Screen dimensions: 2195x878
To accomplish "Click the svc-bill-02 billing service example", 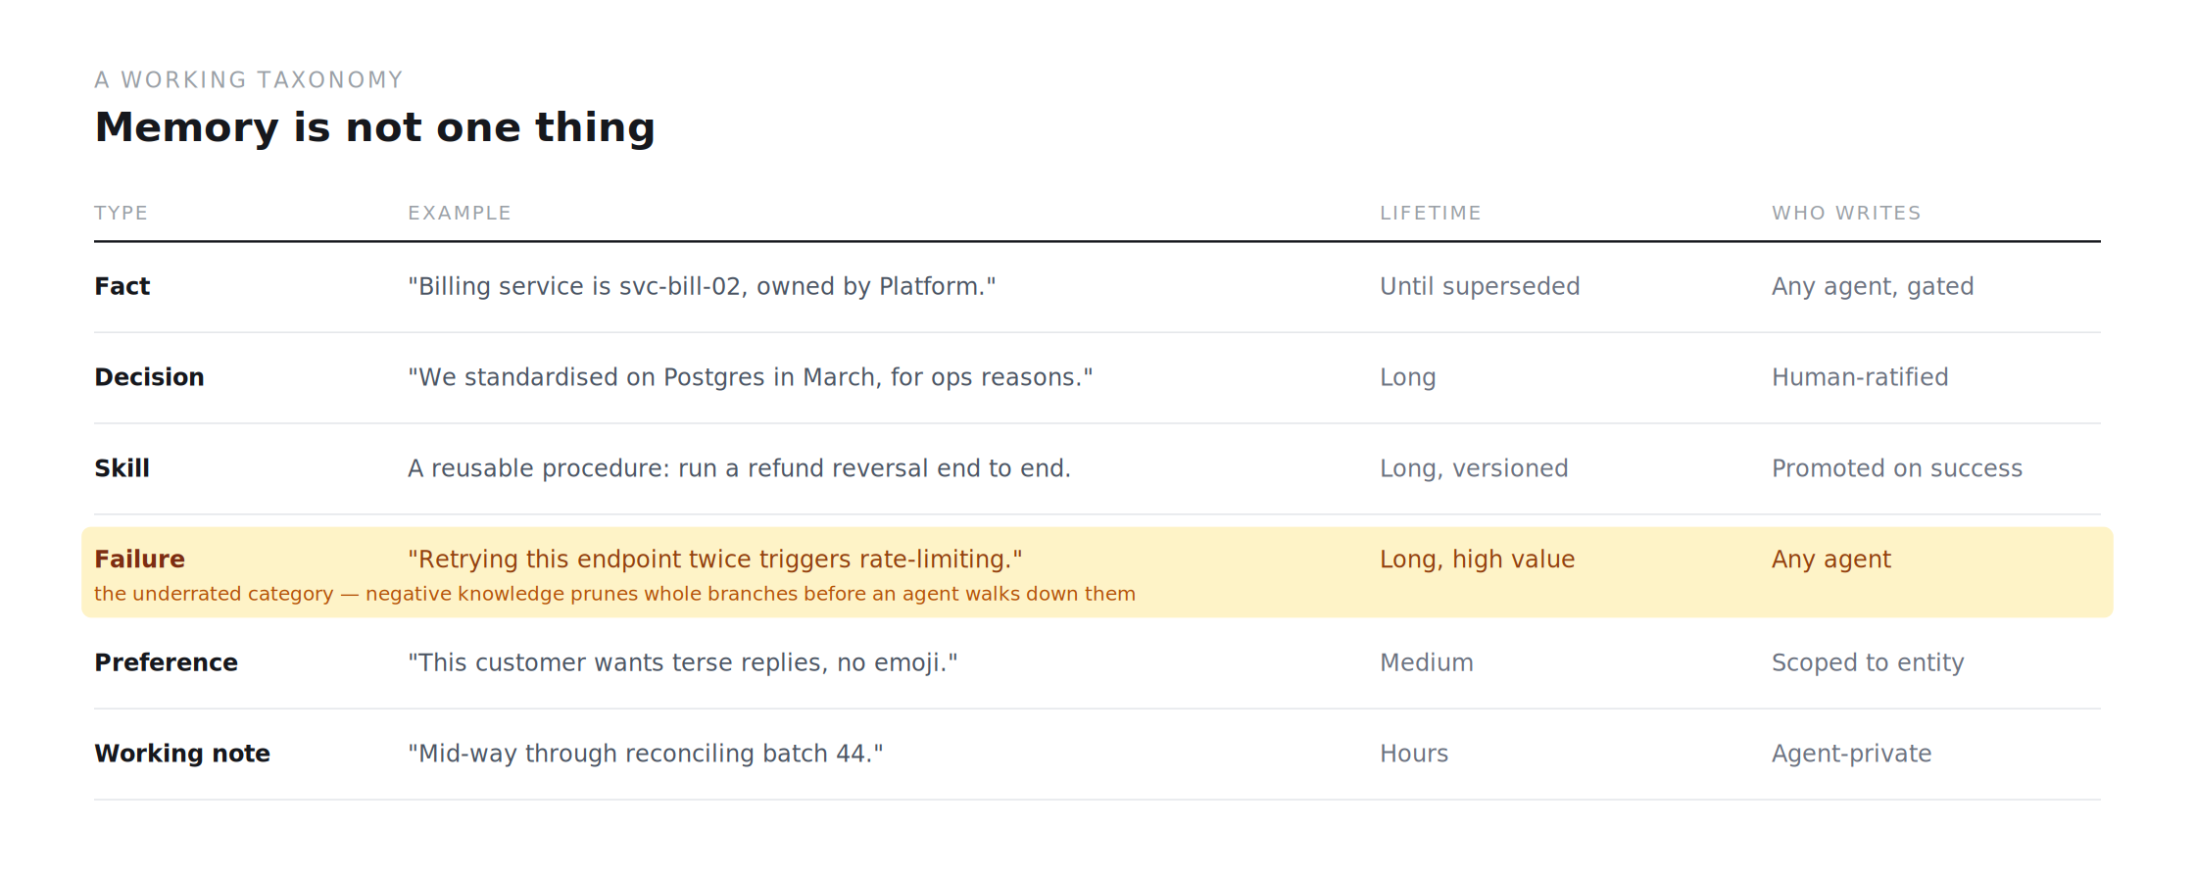I will coord(702,286).
